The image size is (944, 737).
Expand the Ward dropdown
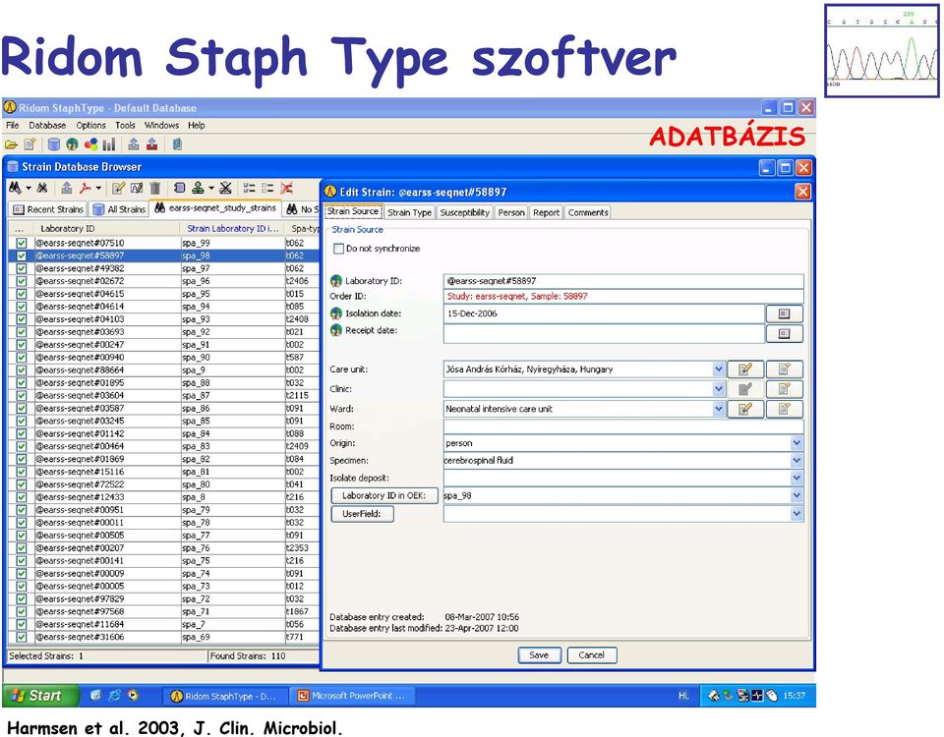718,409
